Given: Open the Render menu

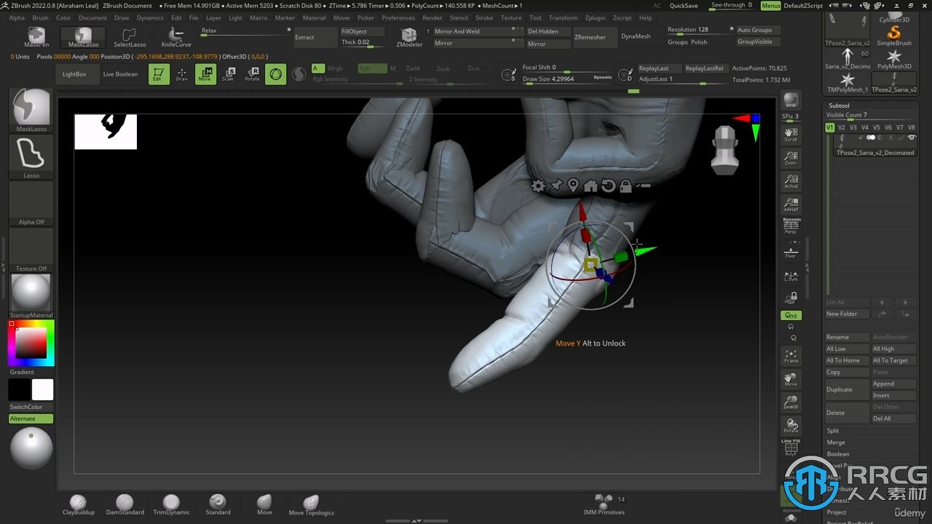Looking at the screenshot, I should click(x=432, y=17).
